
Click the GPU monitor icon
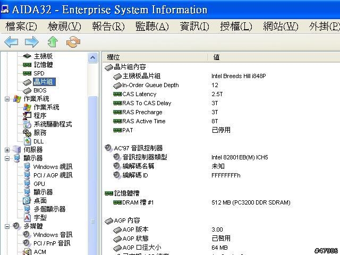(x=27, y=184)
